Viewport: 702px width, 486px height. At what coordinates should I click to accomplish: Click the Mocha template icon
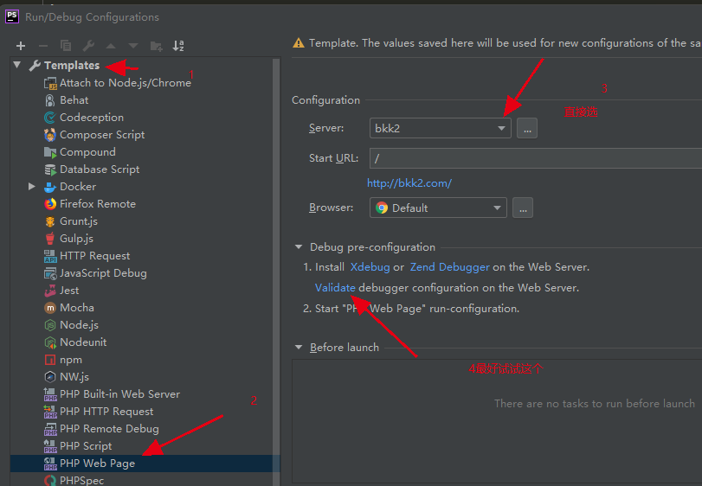50,308
